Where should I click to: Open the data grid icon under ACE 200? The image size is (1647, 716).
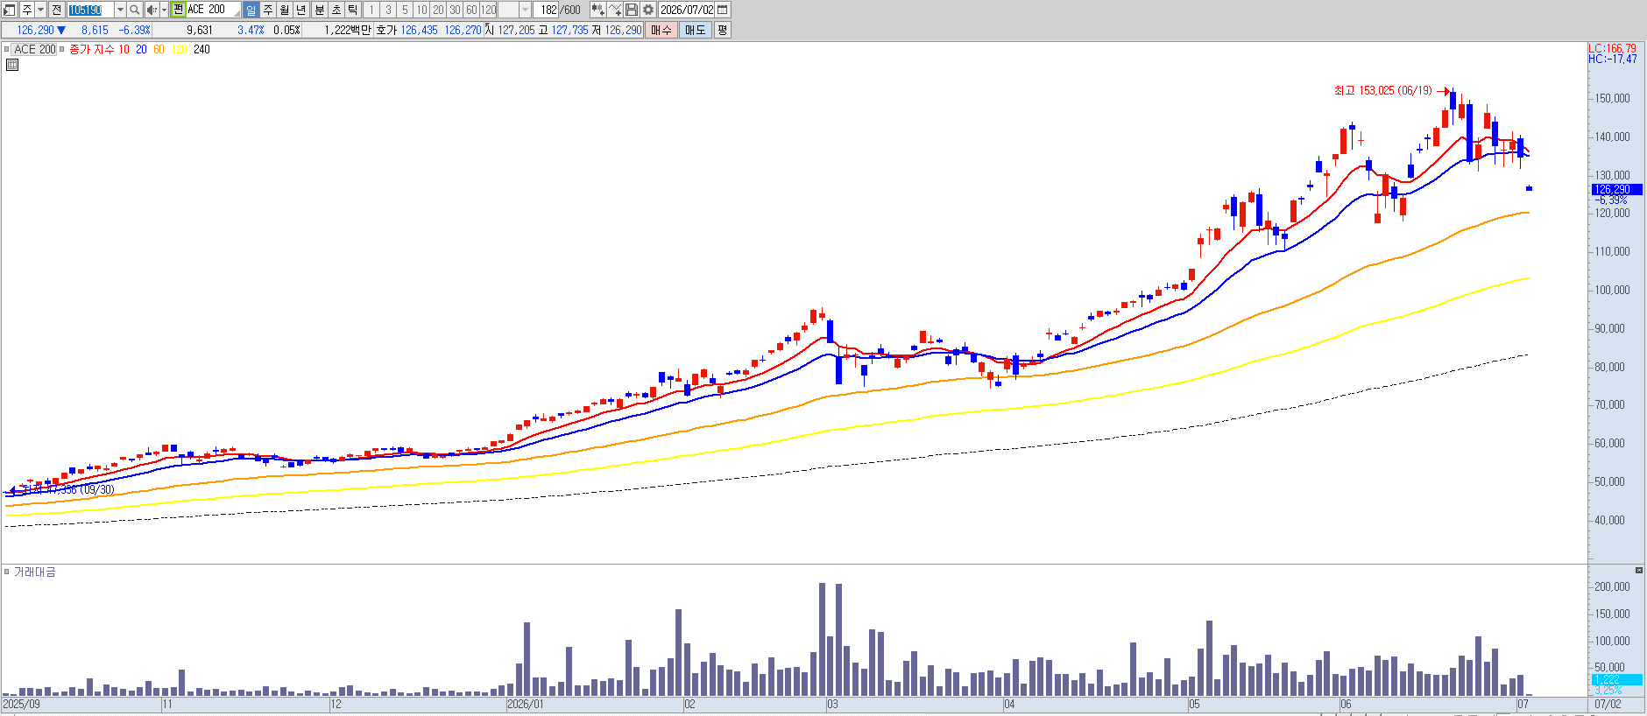tap(12, 65)
